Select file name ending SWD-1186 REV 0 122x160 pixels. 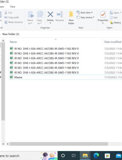pos(47,58)
